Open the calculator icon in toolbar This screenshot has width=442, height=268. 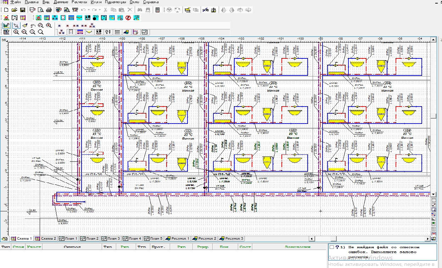click(158, 10)
